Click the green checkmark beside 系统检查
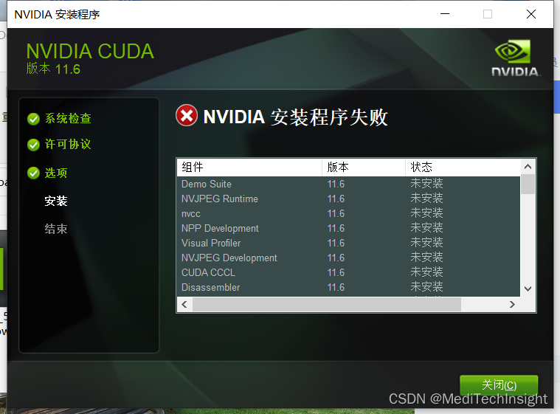 click(x=34, y=119)
